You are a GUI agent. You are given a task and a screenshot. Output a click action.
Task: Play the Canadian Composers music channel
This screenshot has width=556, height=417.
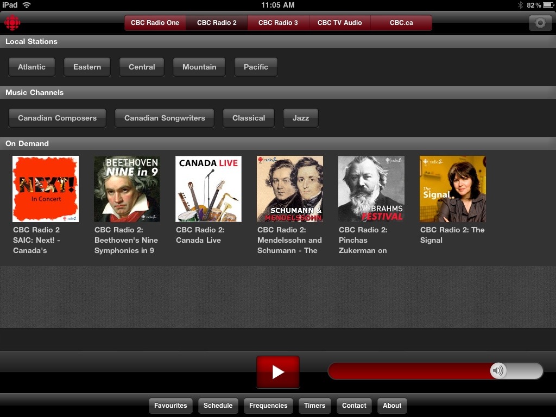point(57,118)
